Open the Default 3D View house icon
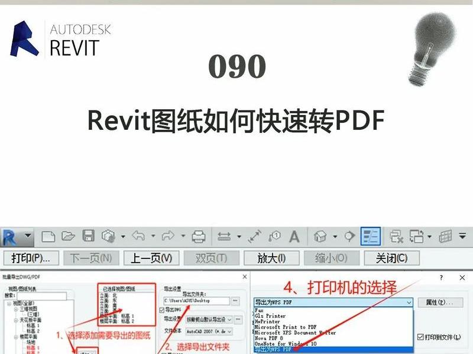 click(x=320, y=237)
